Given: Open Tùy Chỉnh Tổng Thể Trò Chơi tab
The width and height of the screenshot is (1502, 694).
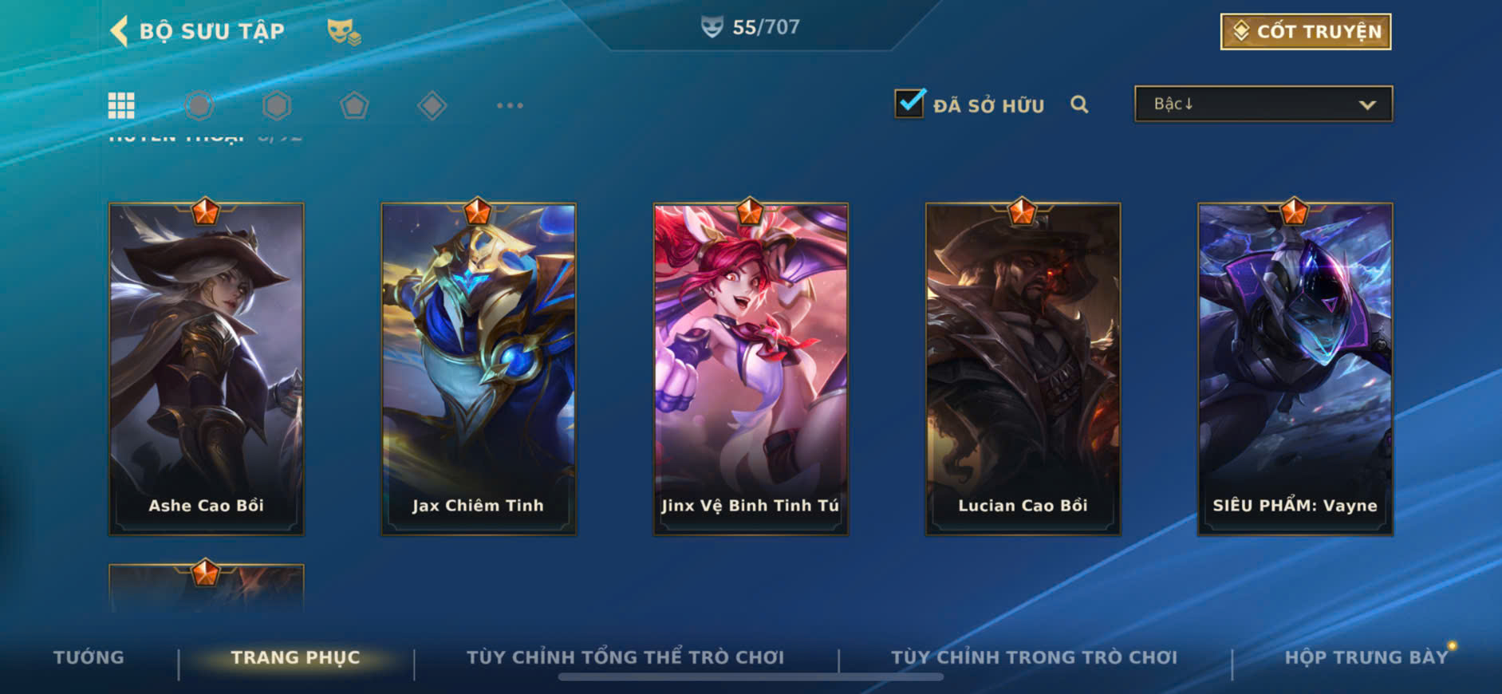Looking at the screenshot, I should click(625, 657).
